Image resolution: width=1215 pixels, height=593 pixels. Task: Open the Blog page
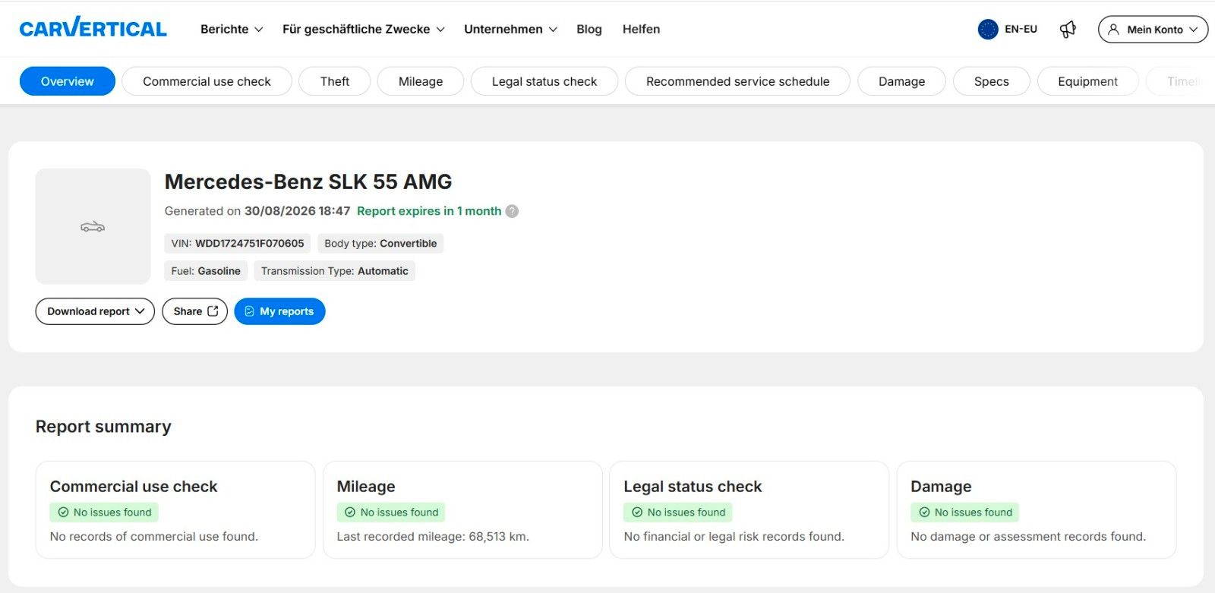[589, 29]
